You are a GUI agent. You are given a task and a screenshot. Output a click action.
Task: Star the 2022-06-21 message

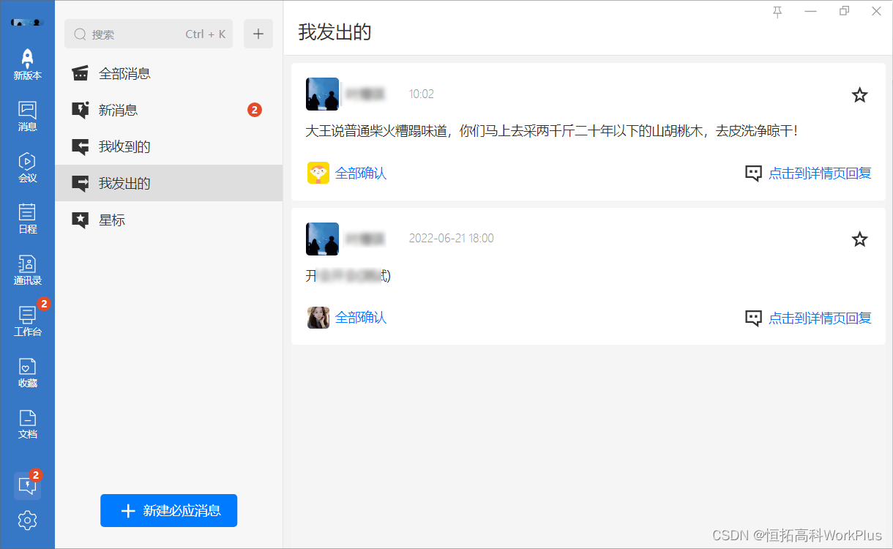[859, 239]
